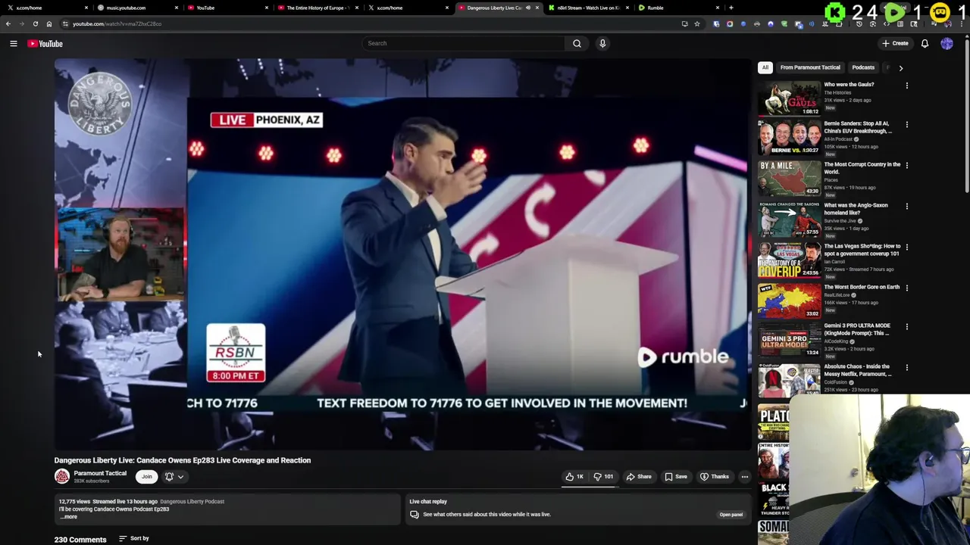Image resolution: width=970 pixels, height=545 pixels.
Task: Open the Create menu button
Action: pyautogui.click(x=895, y=43)
